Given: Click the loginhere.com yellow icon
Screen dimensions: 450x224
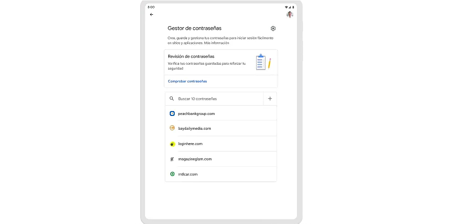Looking at the screenshot, I should tap(172, 144).
